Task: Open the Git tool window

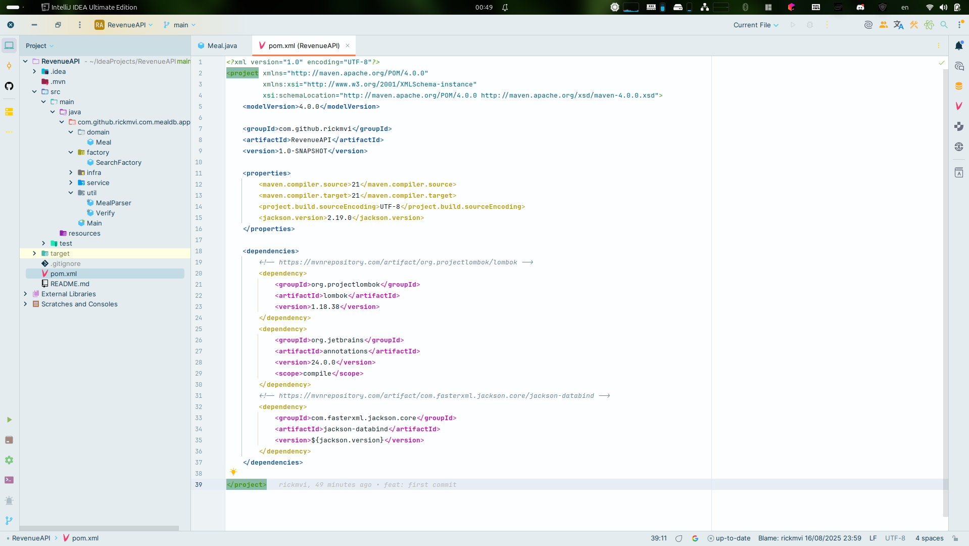Action: pos(9,520)
